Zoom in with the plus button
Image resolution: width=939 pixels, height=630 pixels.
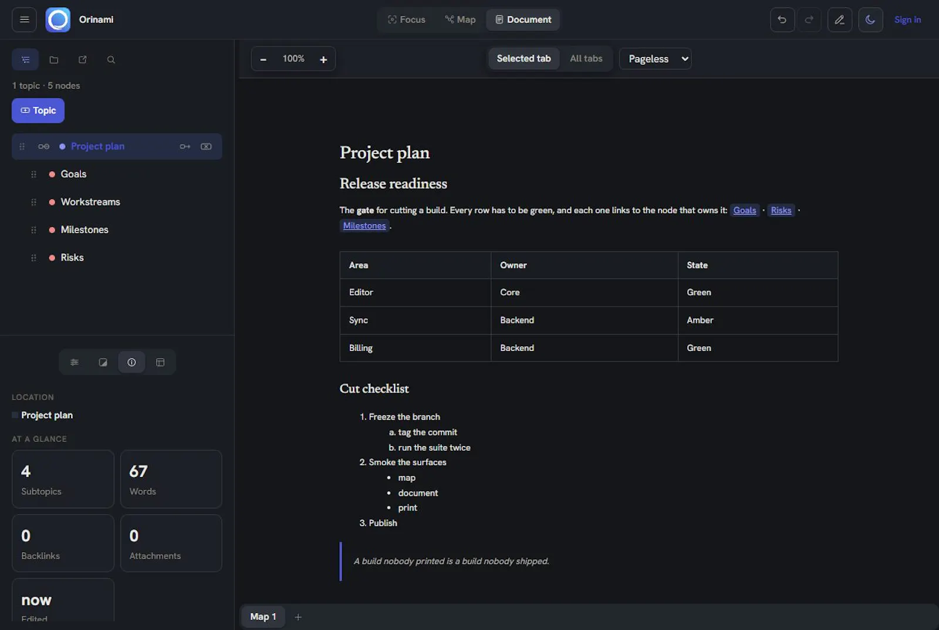tap(323, 59)
